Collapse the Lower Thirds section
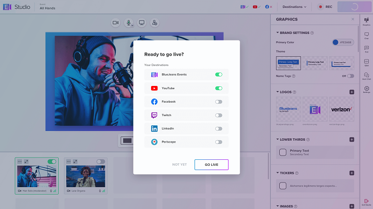Image resolution: width=373 pixels, height=209 pixels. coord(277,139)
